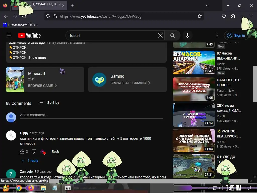Open Hippy's avatar picture
Screen dimensions: 257x193
coord(11,135)
